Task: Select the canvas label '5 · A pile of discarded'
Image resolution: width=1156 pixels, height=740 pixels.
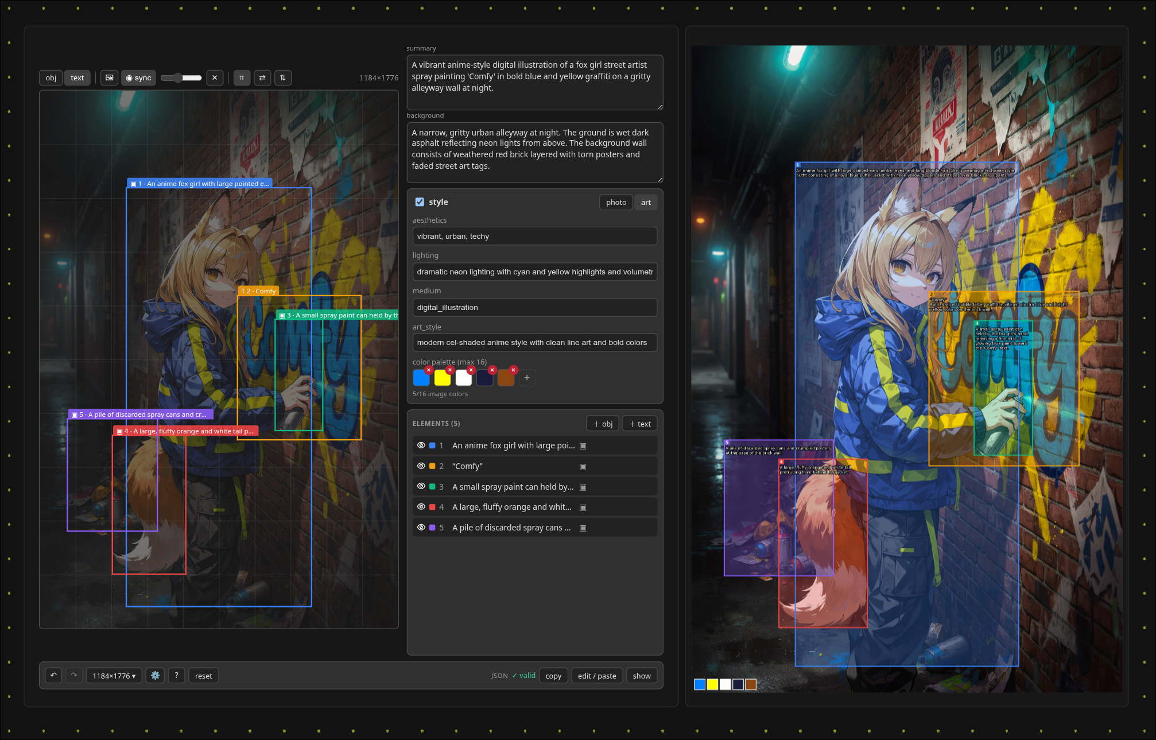Action: pyautogui.click(x=141, y=414)
